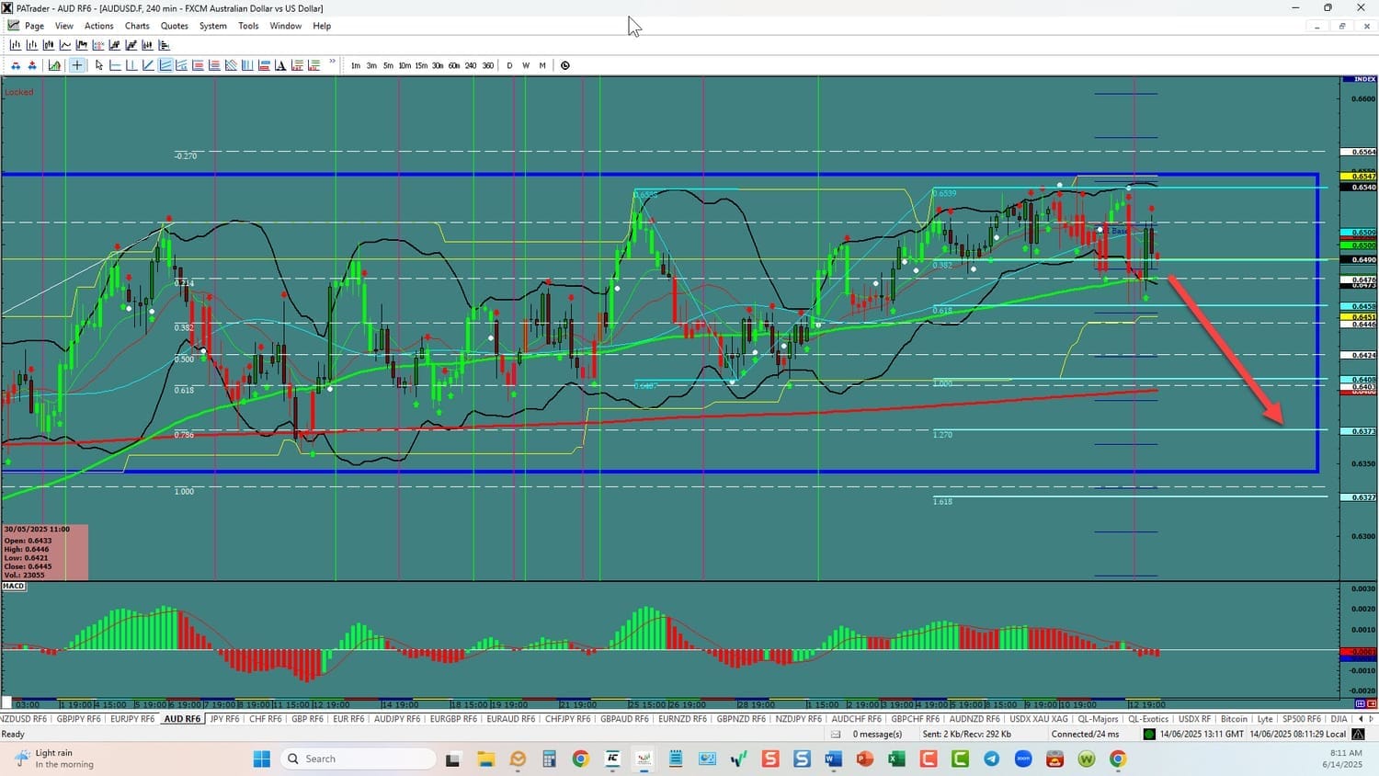Select the crosshair cursor tool
The height and width of the screenshot is (776, 1379).
pos(77,65)
